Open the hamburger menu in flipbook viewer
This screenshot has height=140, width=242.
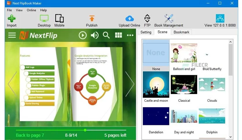pos(12,35)
